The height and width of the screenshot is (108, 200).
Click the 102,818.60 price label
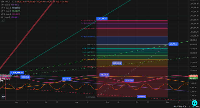(x=25, y=77)
